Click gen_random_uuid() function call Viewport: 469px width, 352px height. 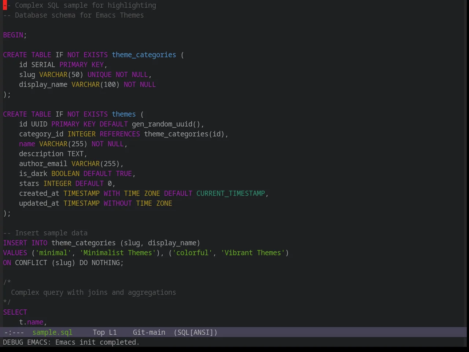click(166, 124)
